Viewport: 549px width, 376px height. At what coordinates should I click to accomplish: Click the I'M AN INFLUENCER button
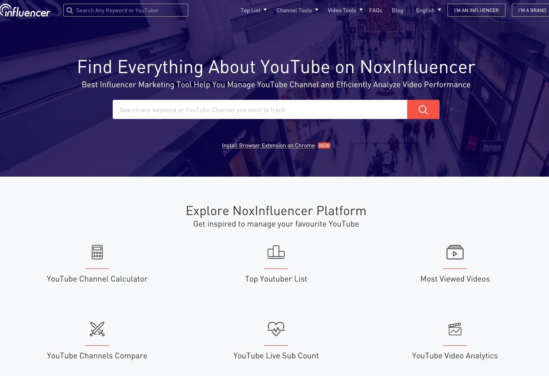click(x=476, y=10)
